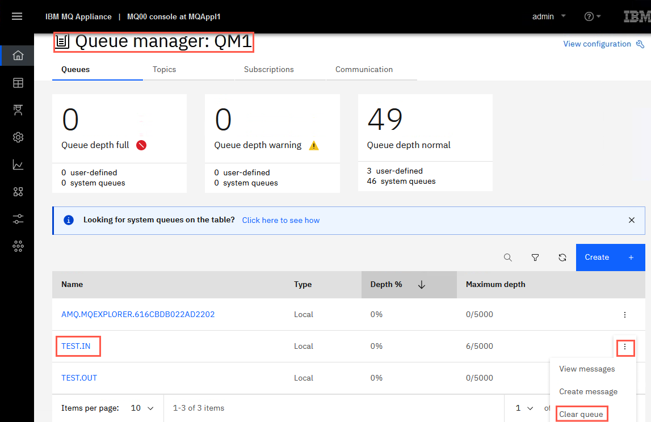Click the Queue depth normal card

coord(425,143)
